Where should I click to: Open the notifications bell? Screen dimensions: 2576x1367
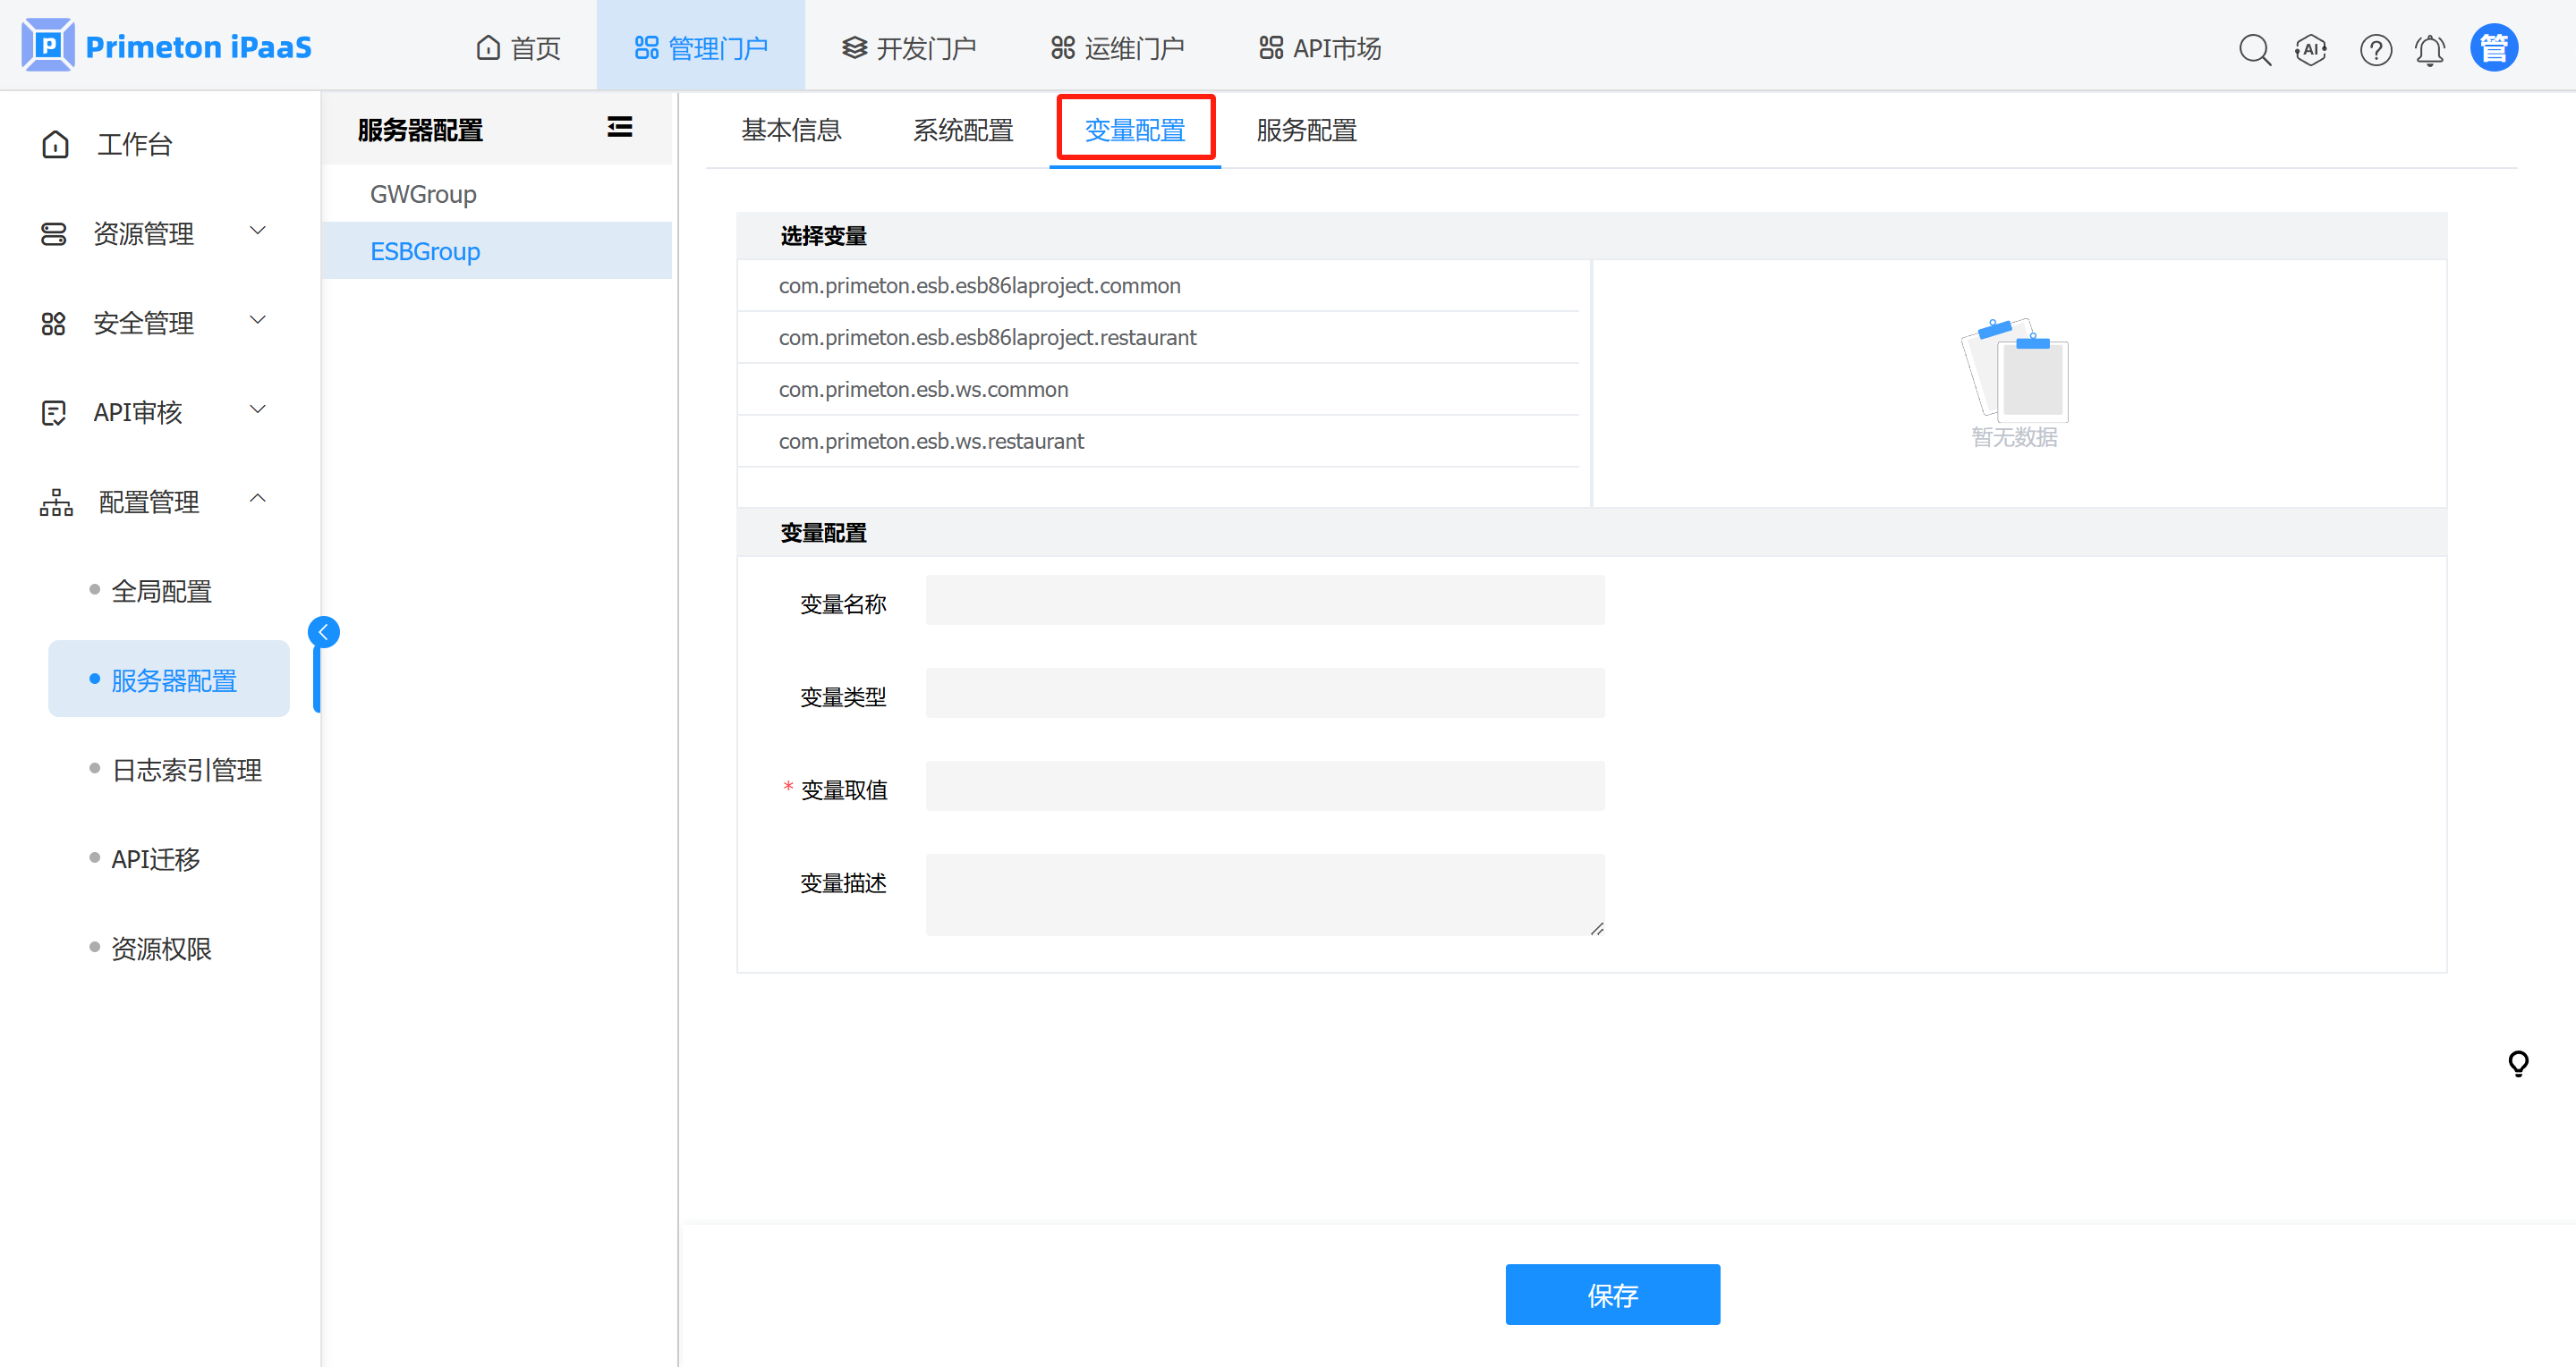(2430, 49)
